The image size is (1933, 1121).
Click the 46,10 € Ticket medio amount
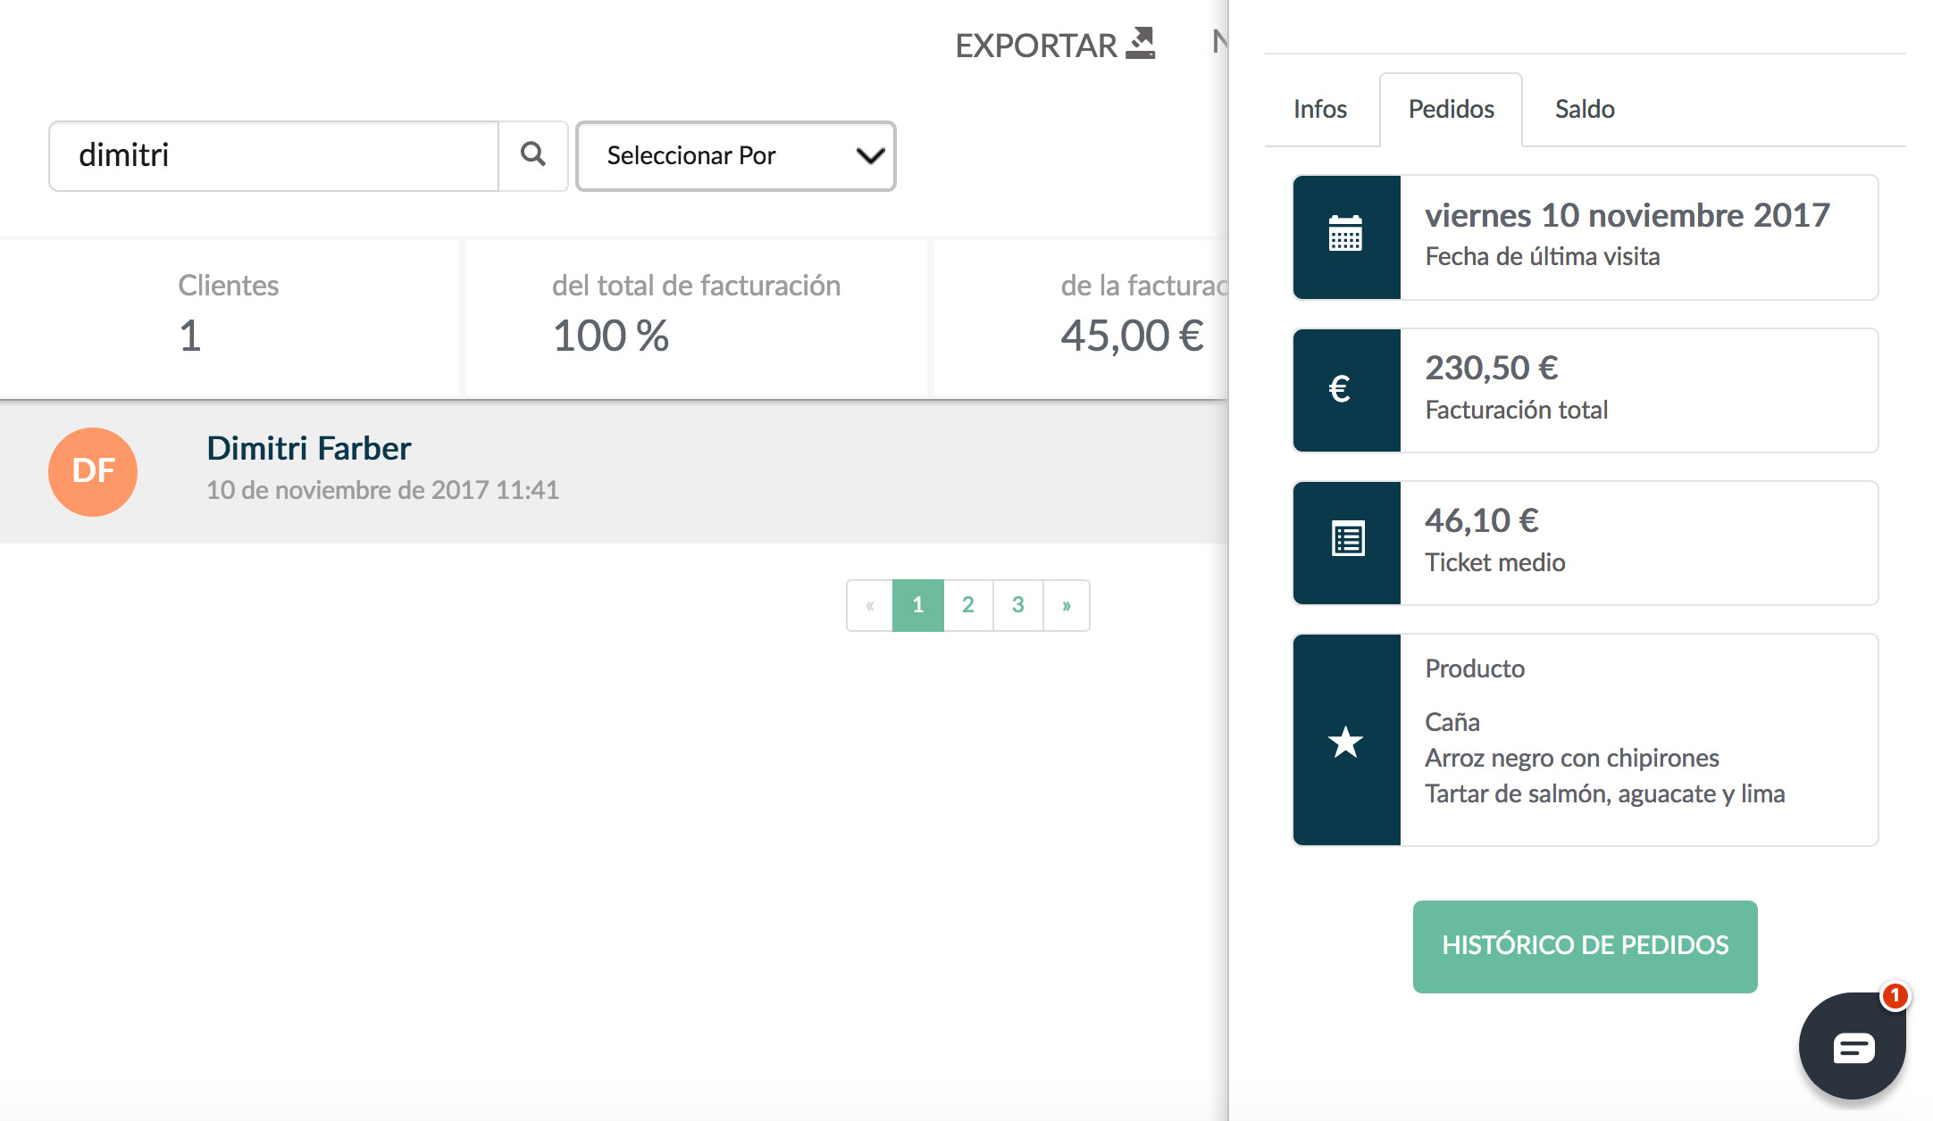[x=1482, y=520]
